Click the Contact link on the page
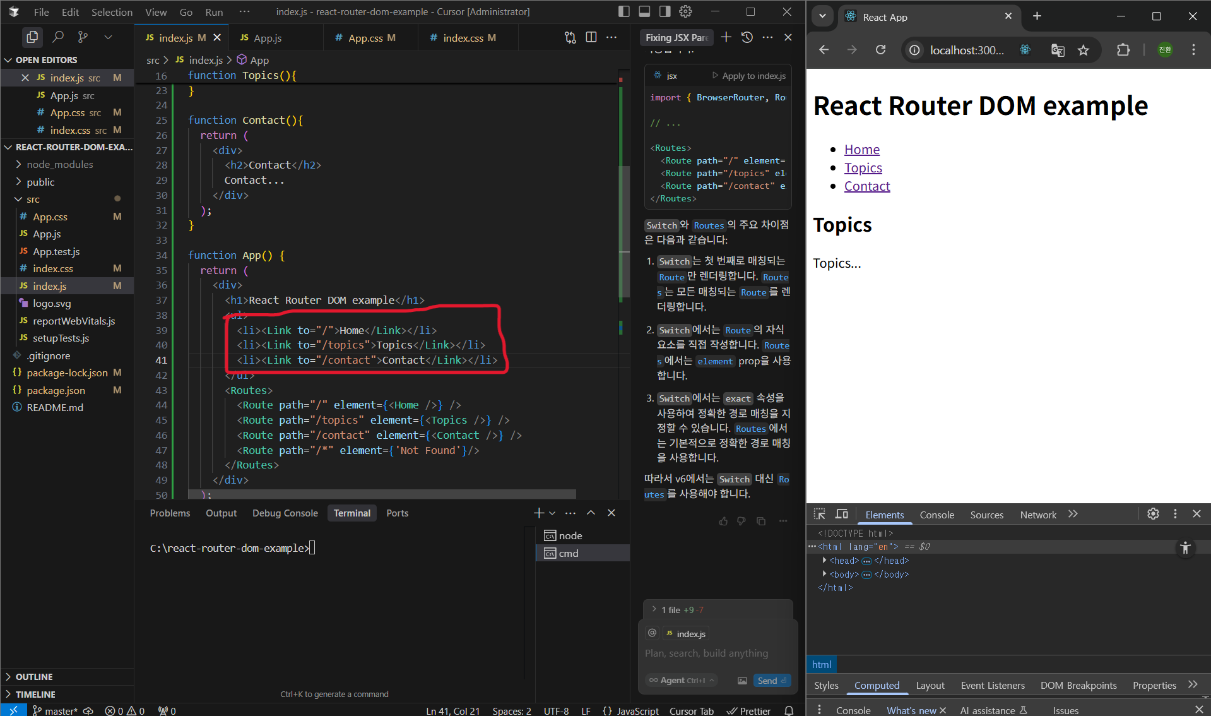The width and height of the screenshot is (1211, 716). pyautogui.click(x=867, y=186)
